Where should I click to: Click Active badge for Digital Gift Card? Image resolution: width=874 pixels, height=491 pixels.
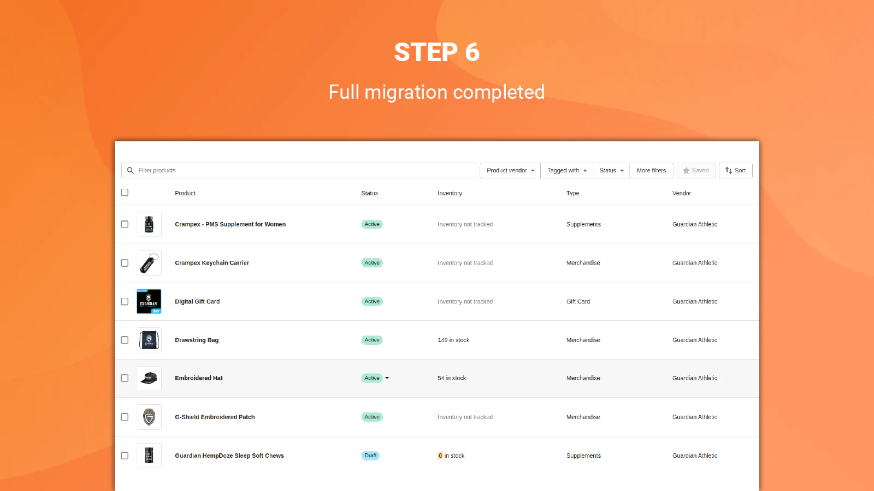(x=372, y=302)
